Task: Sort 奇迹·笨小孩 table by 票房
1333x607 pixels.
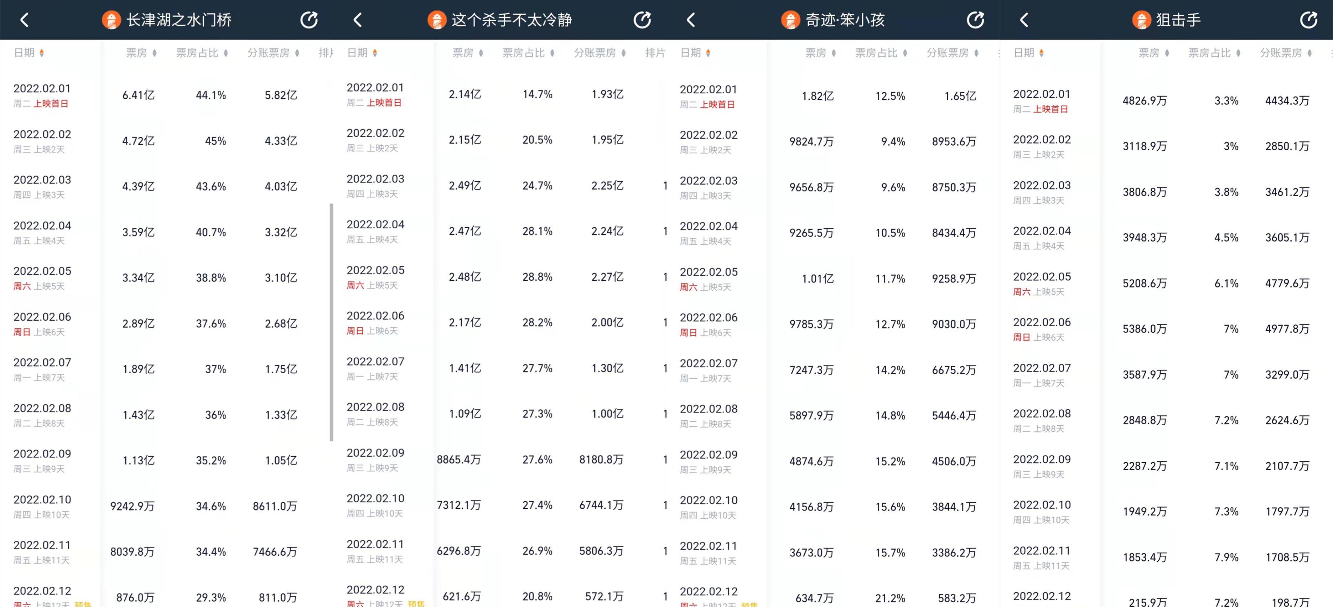Action: pyautogui.click(x=821, y=53)
